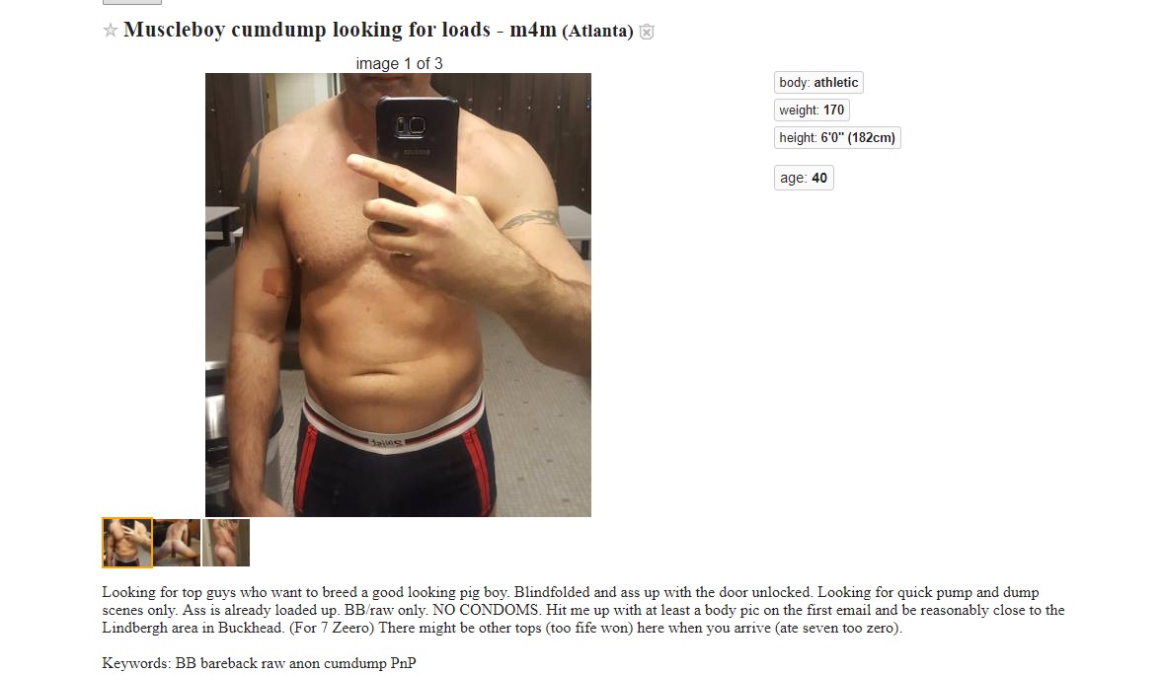Click the '(Atlanta)' location label
The height and width of the screenshot is (675, 1163).
597,31
